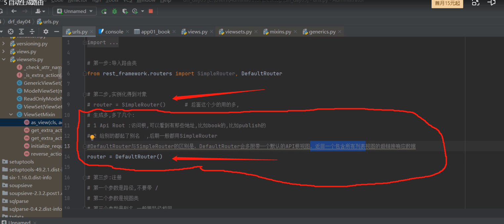Select as_view method in tree
Image resolution: width=504 pixels, height=224 pixels.
pyautogui.click(x=43, y=122)
